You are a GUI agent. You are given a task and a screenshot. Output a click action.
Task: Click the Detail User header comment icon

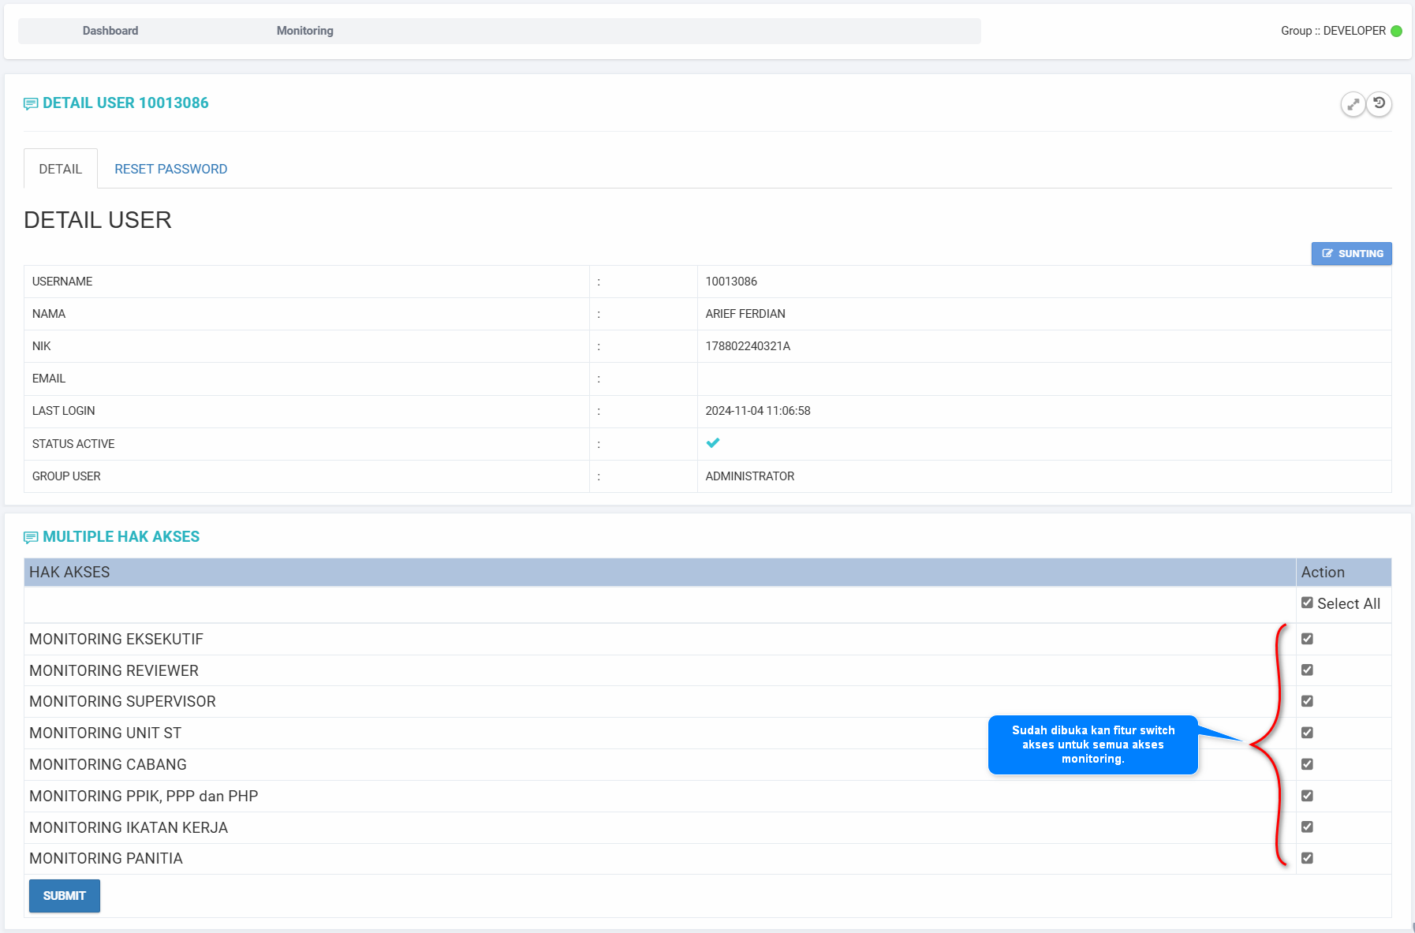[31, 104]
